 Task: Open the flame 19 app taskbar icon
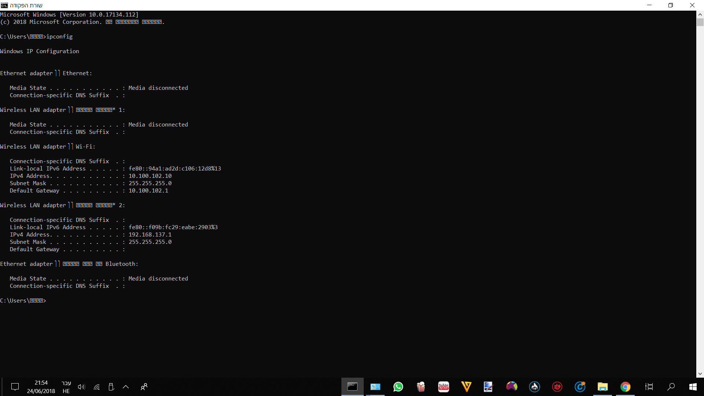[x=534, y=387]
